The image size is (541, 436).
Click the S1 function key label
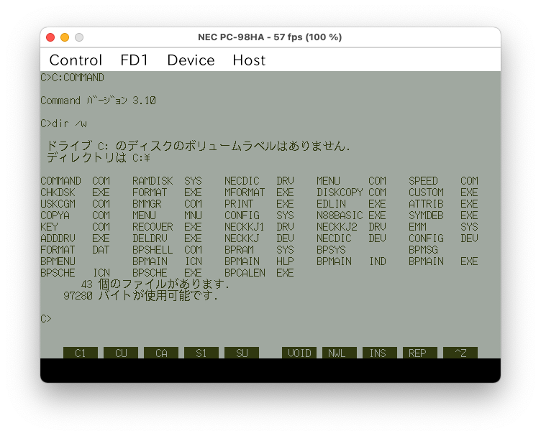[x=201, y=353]
